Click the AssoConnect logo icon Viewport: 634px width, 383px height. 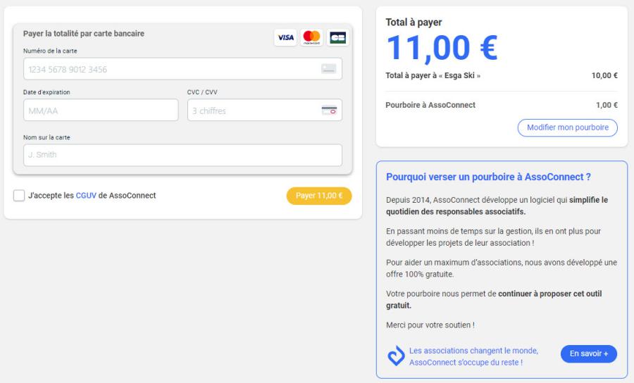[x=396, y=356]
